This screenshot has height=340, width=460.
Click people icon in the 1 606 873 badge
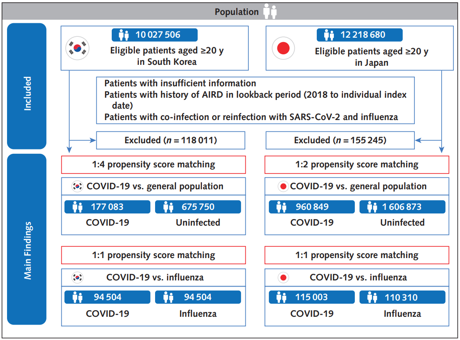coord(372,207)
